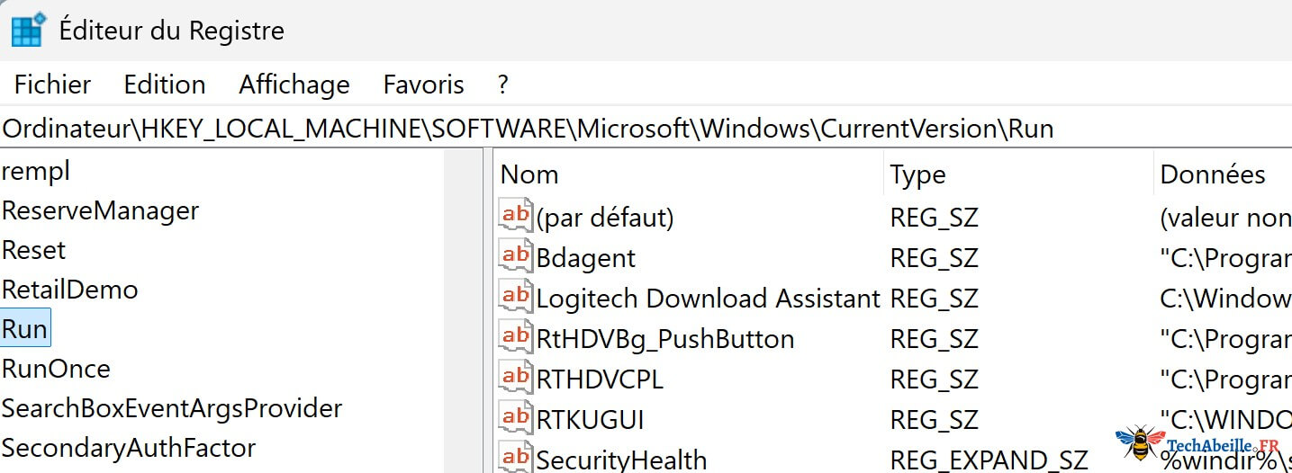Click the string icon next to (par défaut)
The width and height of the screenshot is (1292, 473).
pyautogui.click(x=515, y=216)
